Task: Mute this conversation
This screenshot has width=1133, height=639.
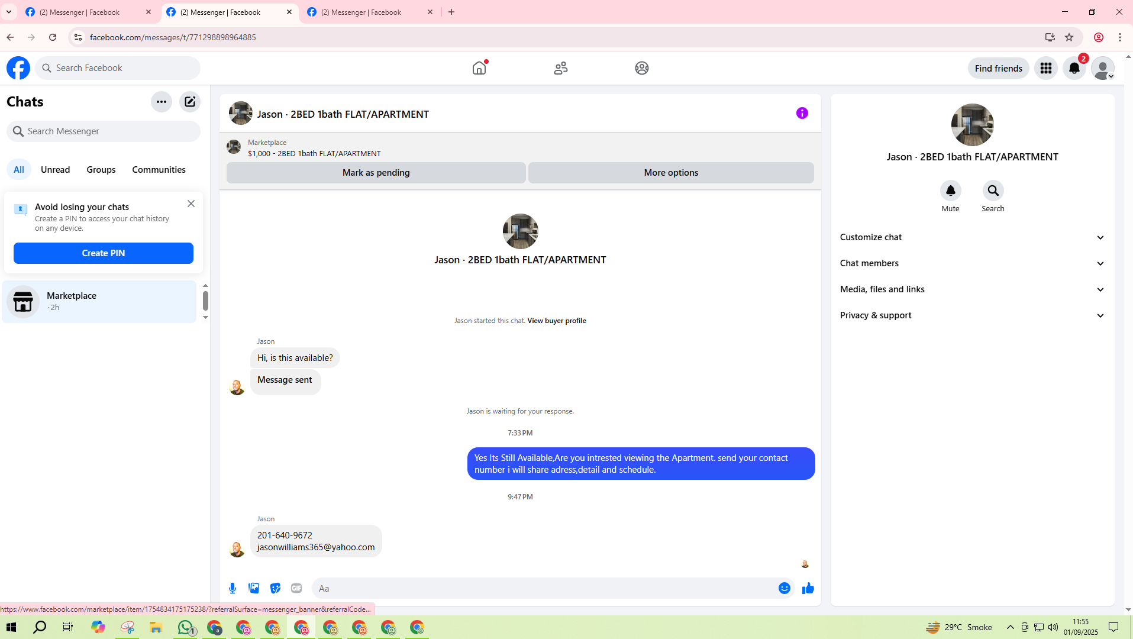Action: 951,191
